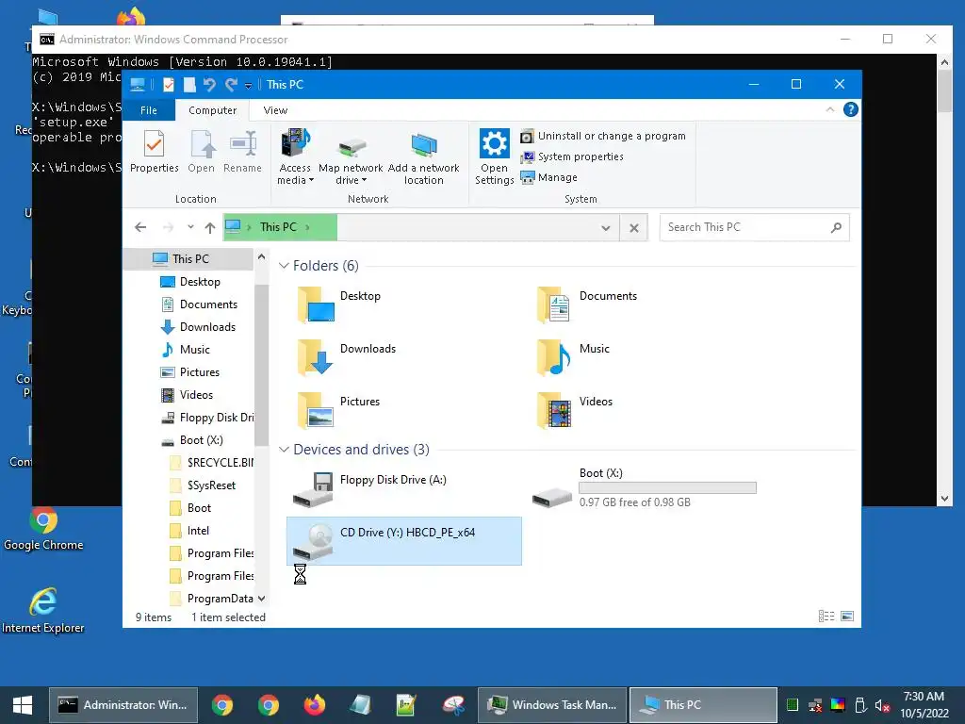Switch to large icons view button
The height and width of the screenshot is (724, 965).
pyautogui.click(x=847, y=617)
